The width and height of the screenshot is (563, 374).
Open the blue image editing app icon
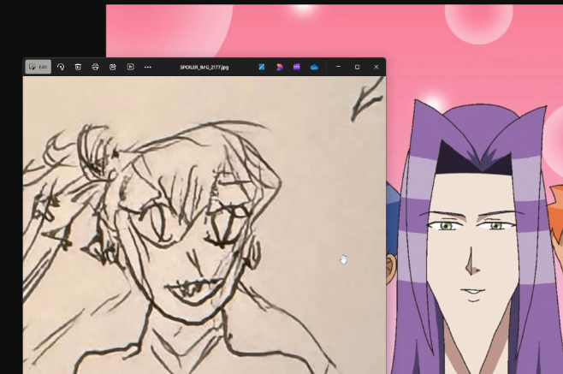262,67
